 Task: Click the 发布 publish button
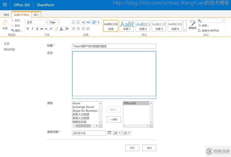(132, 148)
